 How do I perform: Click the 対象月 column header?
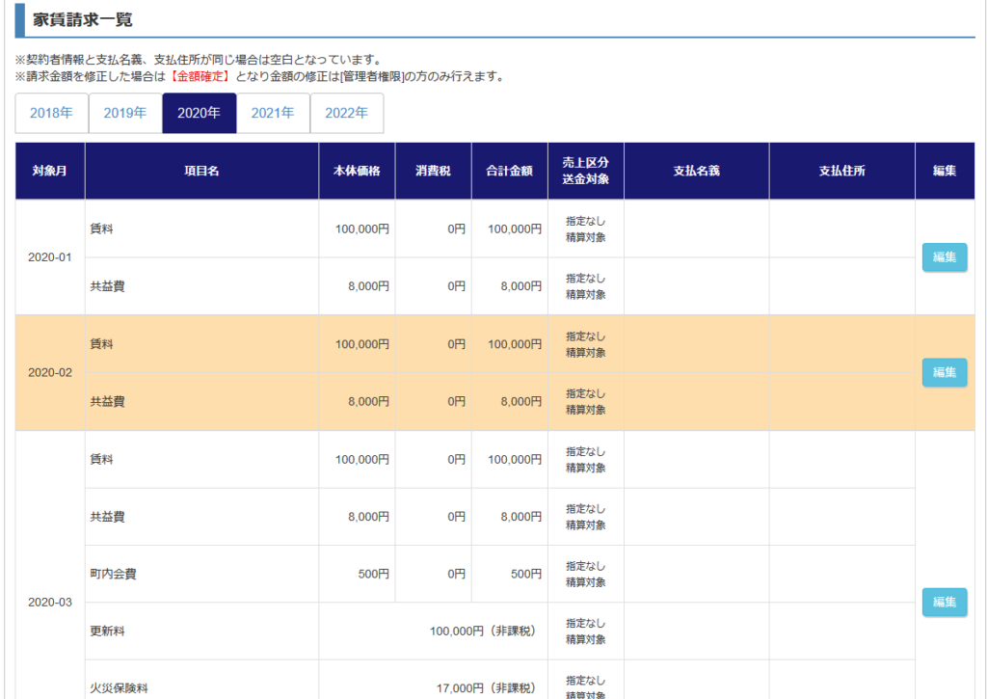(x=50, y=171)
